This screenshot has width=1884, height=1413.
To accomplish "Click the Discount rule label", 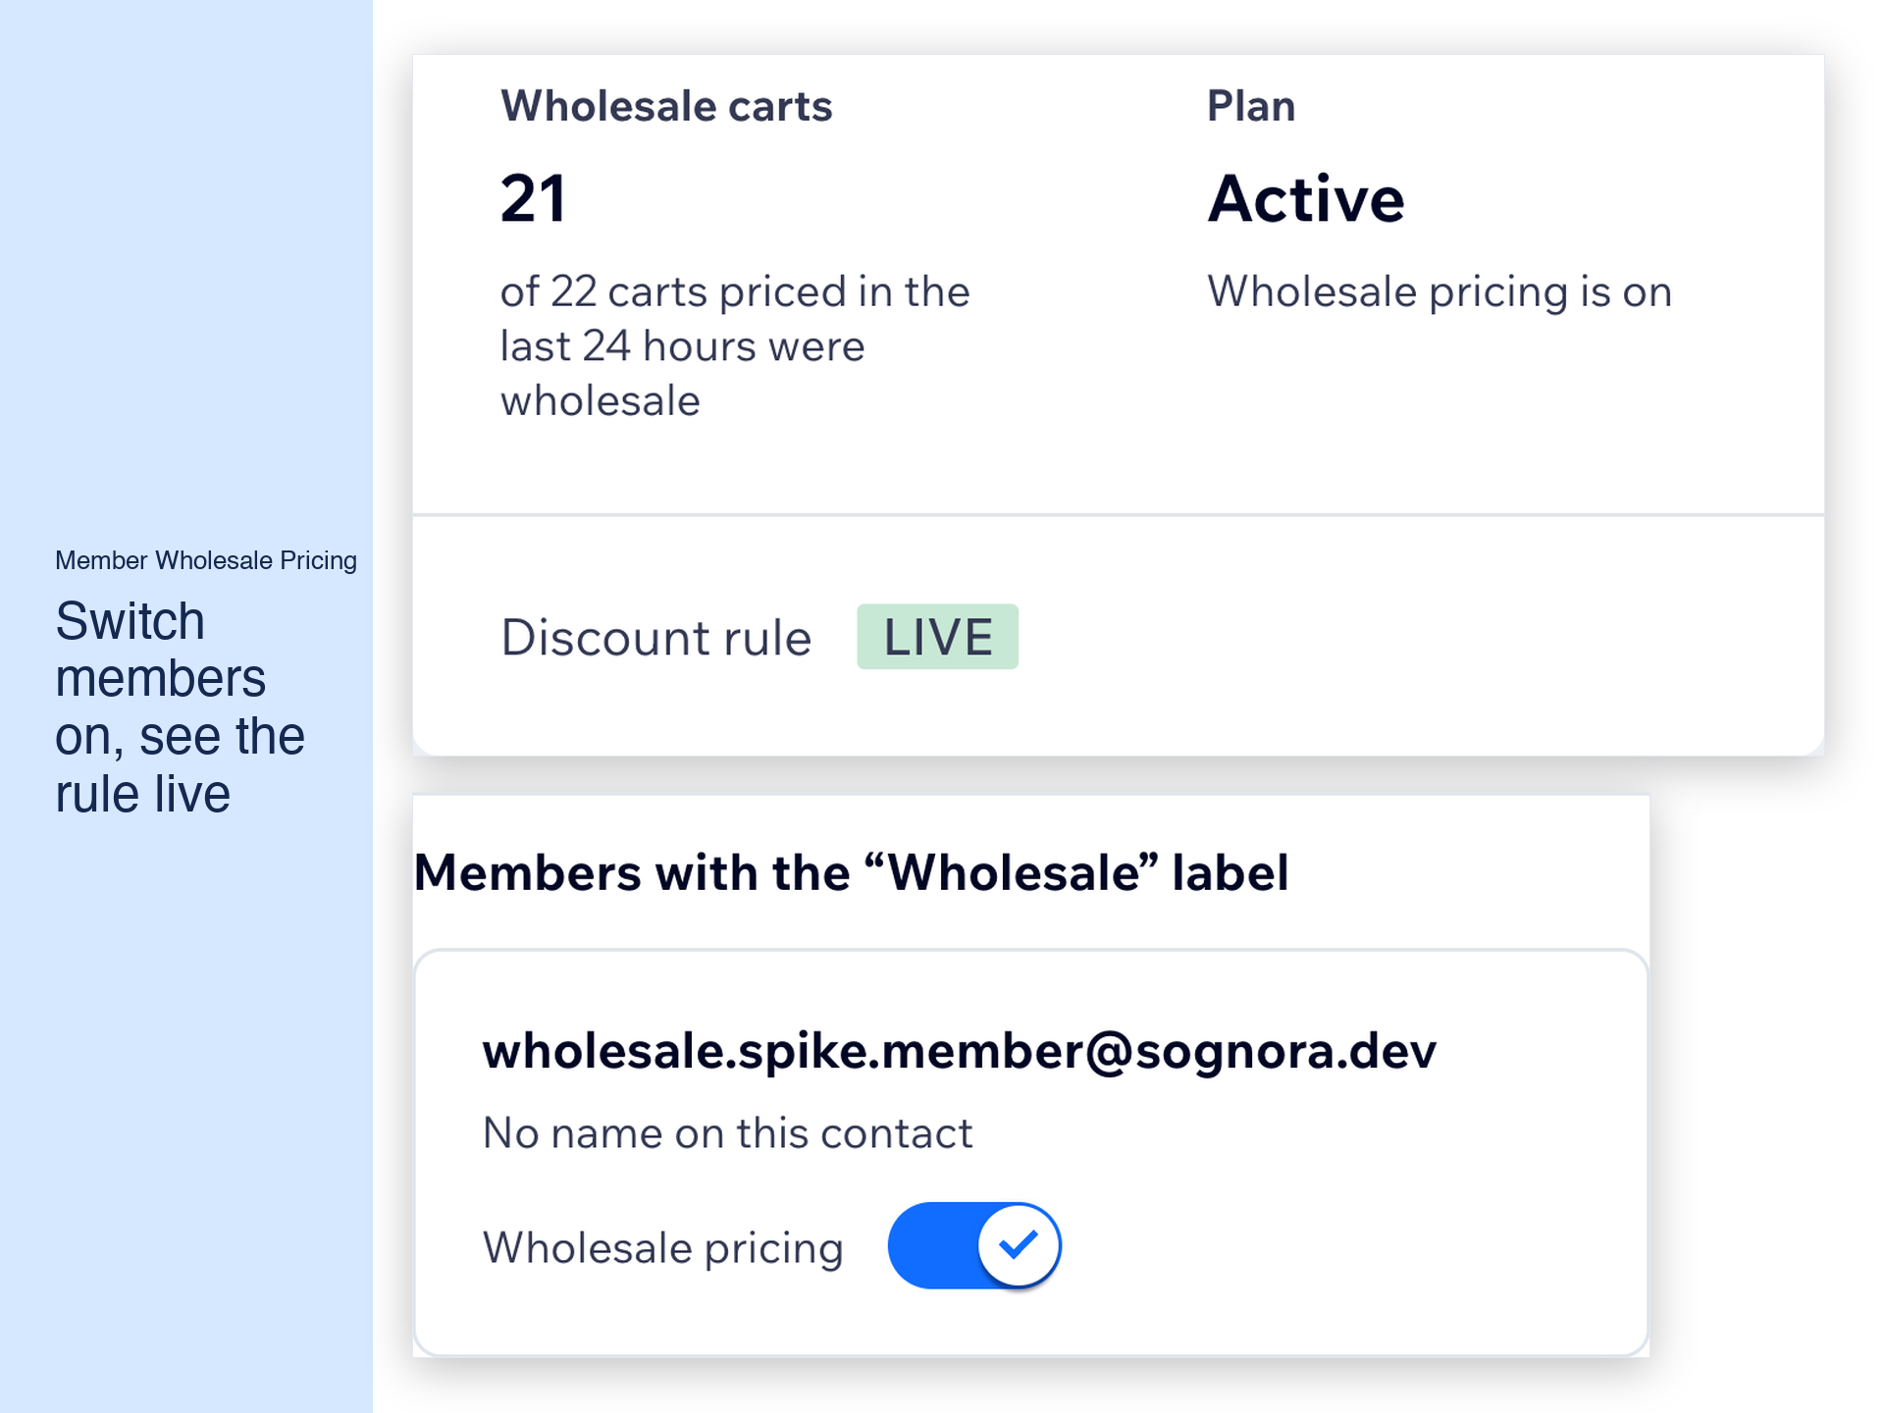I will [655, 638].
